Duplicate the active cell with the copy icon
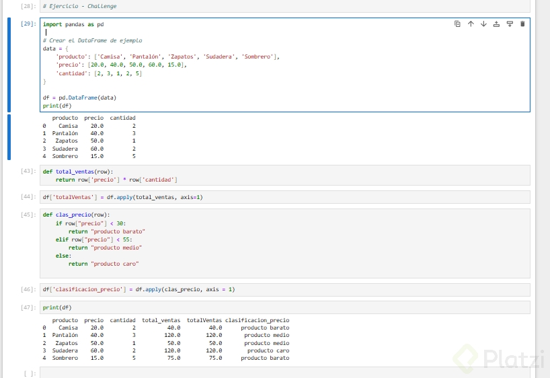Image resolution: width=550 pixels, height=378 pixels. [457, 24]
